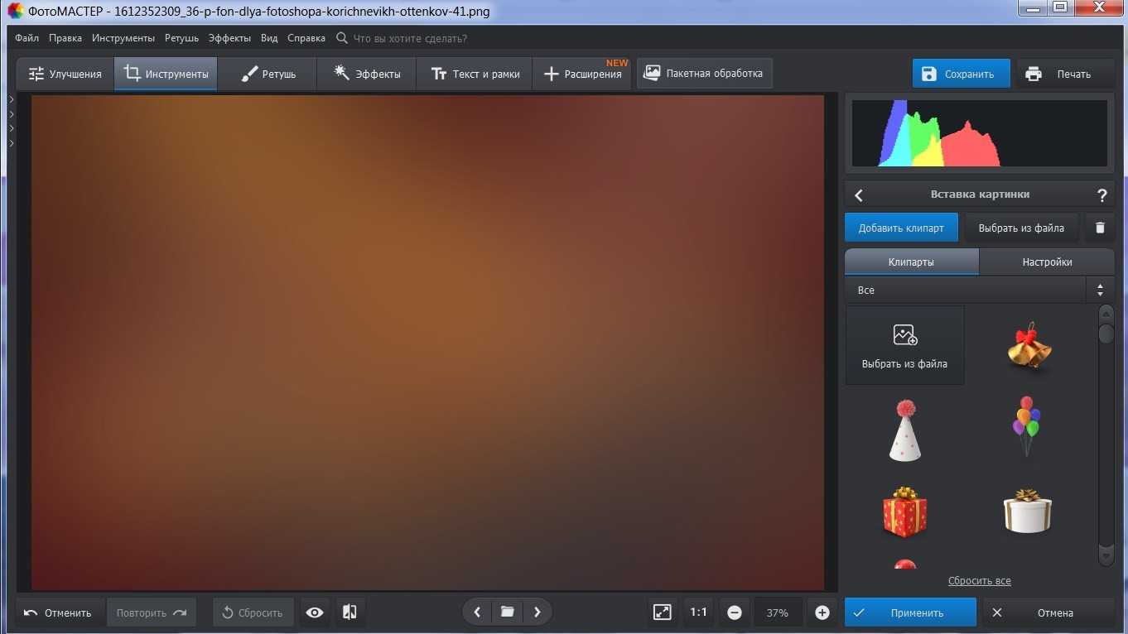Click the help question mark icon

tap(1101, 195)
